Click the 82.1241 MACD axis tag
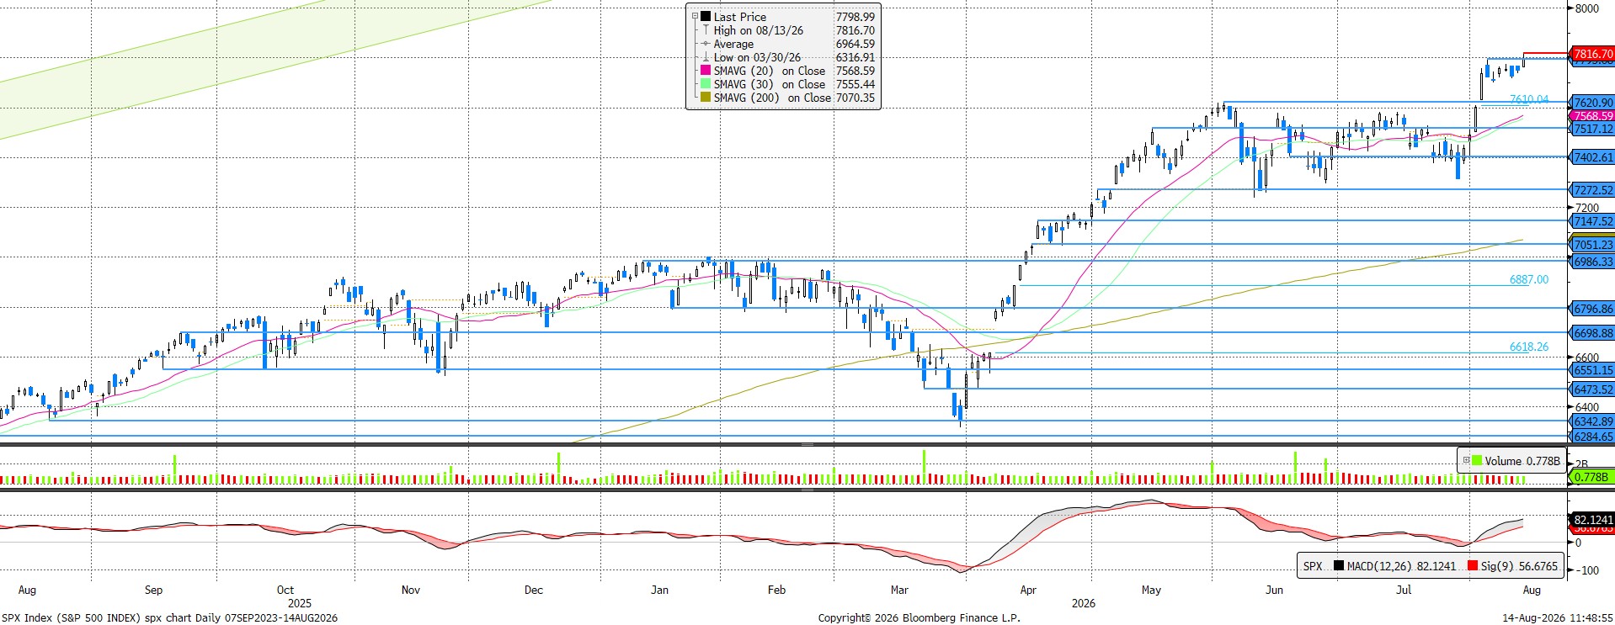 (x=1592, y=520)
